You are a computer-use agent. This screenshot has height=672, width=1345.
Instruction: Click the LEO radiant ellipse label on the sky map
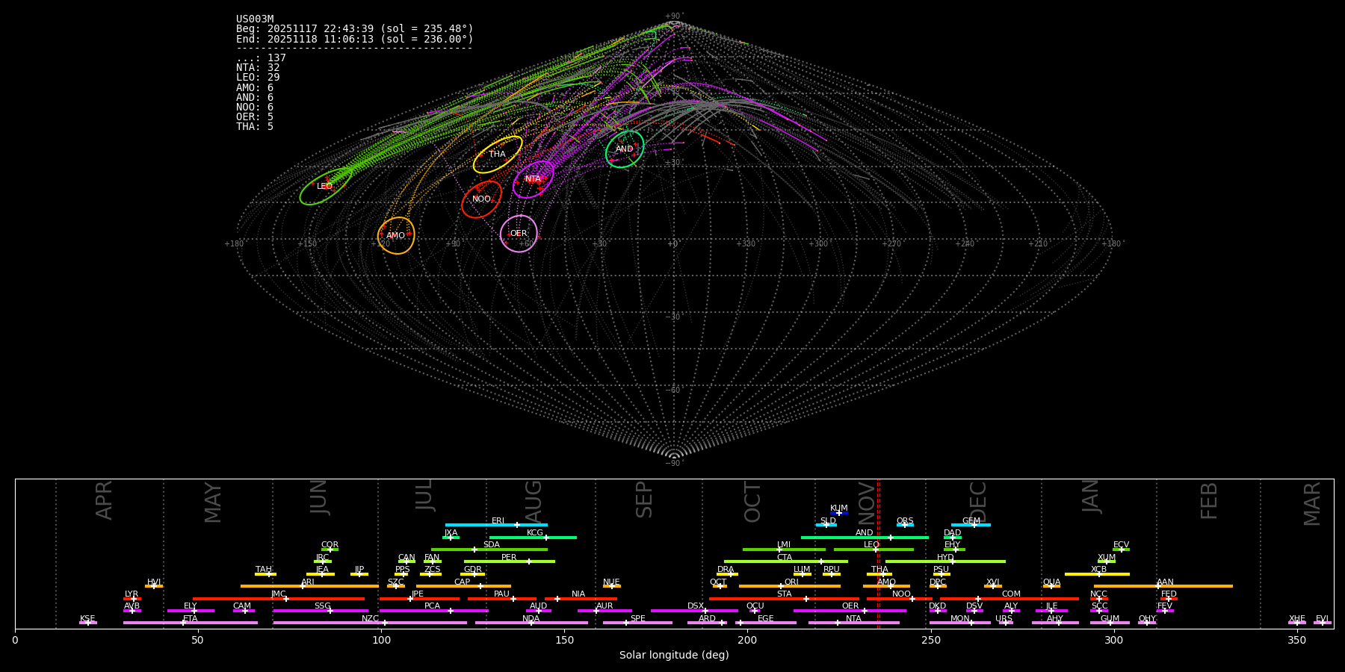(x=324, y=187)
